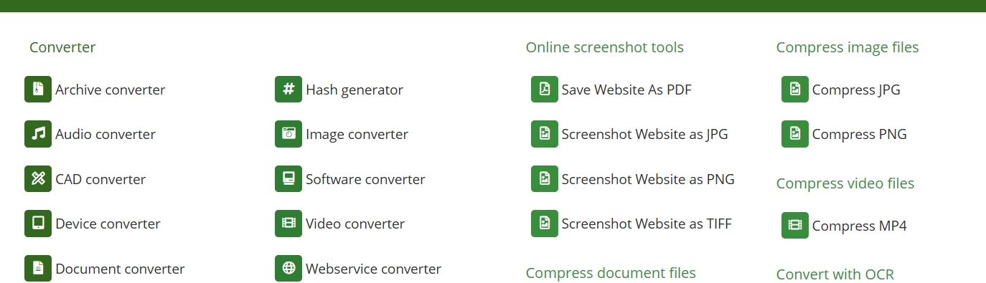Open the Audio converter link
Viewport: 986px width, 283px height.
tap(105, 134)
